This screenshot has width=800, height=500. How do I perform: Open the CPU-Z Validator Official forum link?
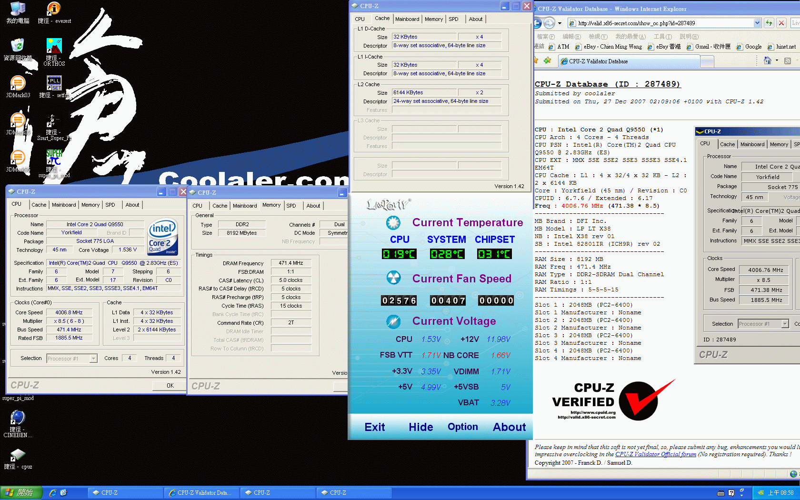pos(655,454)
